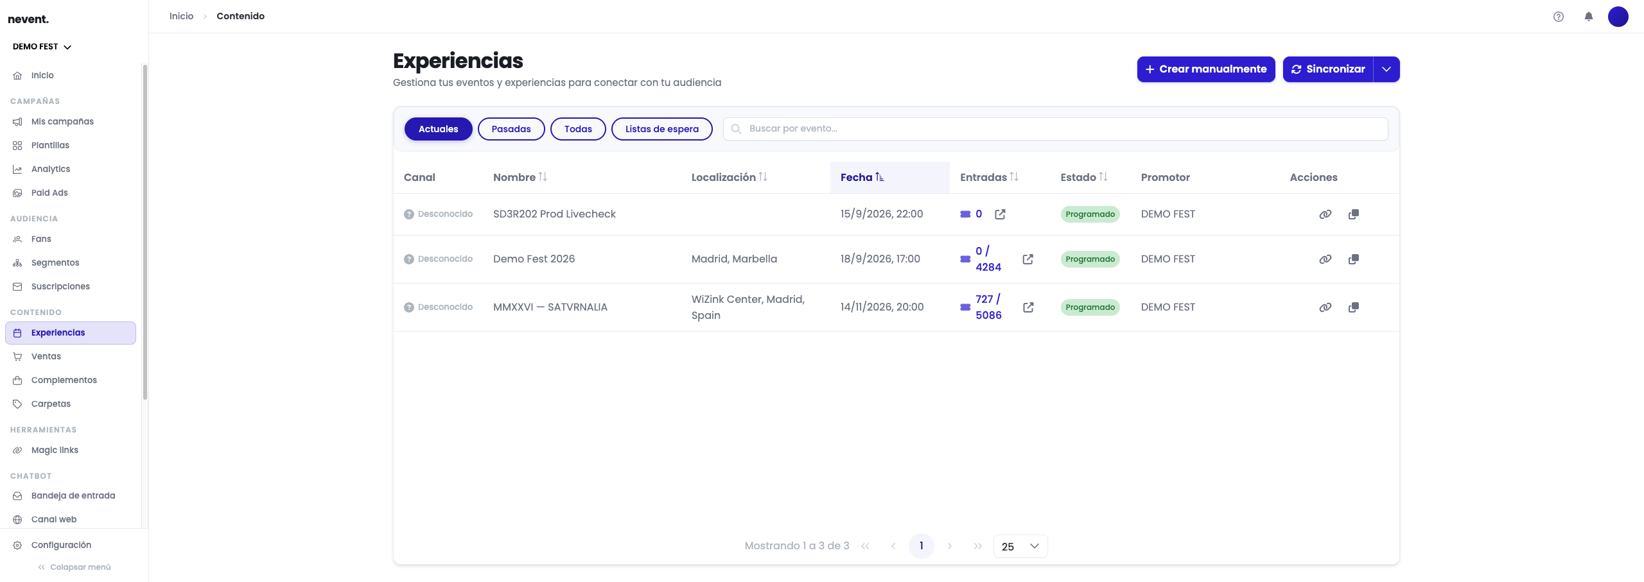Select Experiencias in sidebar
The image size is (1644, 582).
pyautogui.click(x=71, y=333)
